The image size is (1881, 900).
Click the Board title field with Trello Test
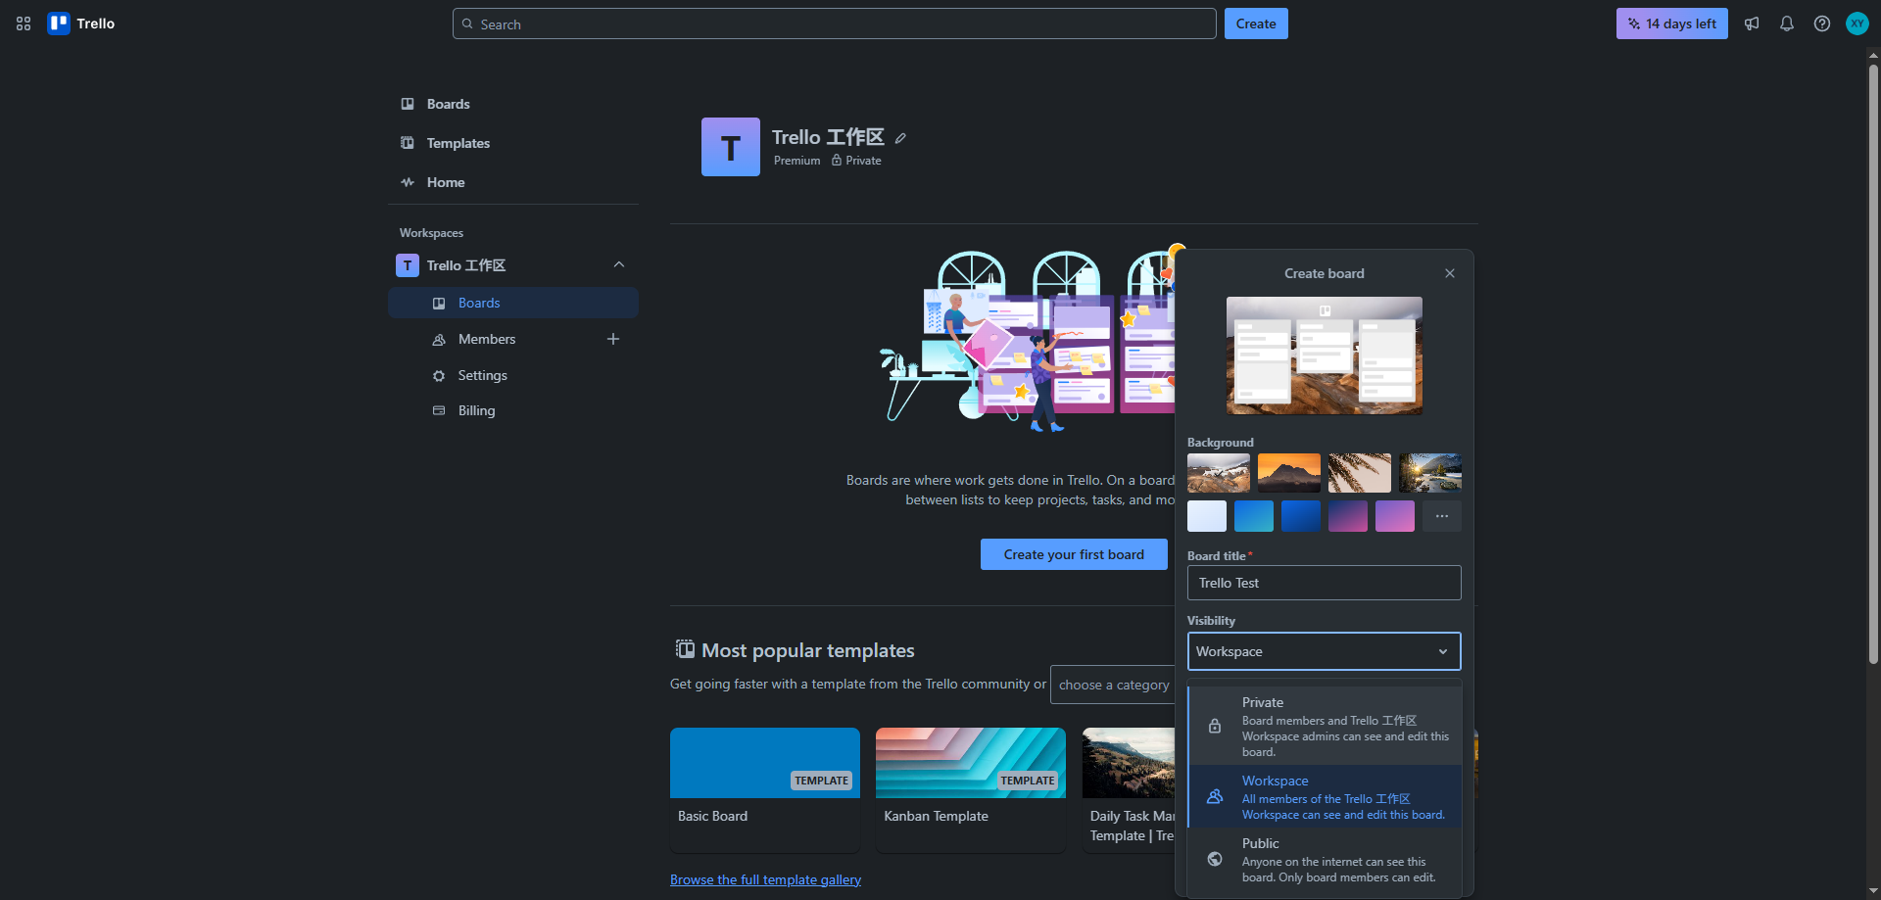point(1325,583)
